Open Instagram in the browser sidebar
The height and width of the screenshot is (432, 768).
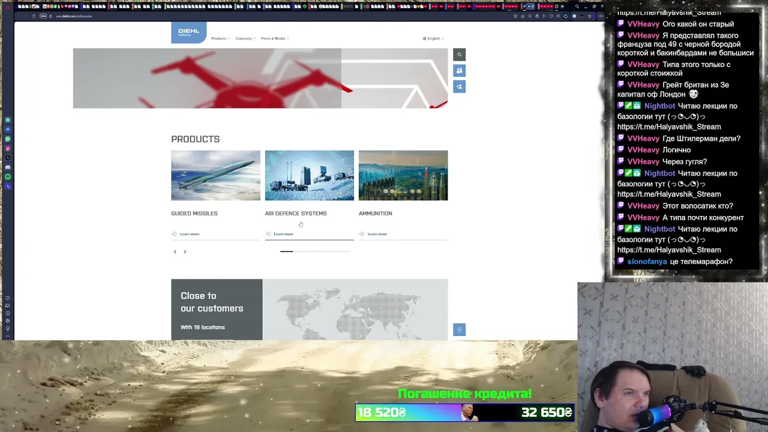point(8,148)
